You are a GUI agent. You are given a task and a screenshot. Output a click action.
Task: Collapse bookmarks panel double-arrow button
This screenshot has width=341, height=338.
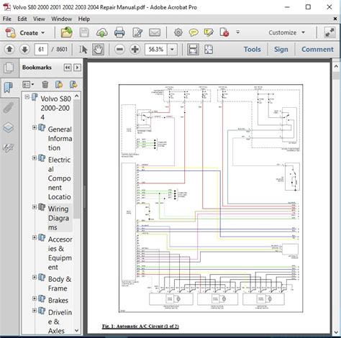(x=68, y=68)
